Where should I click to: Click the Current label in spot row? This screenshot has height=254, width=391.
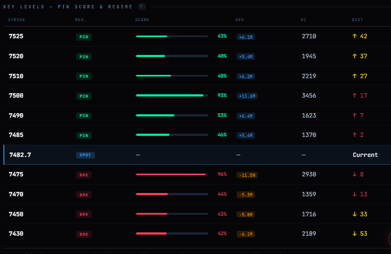[365, 155]
